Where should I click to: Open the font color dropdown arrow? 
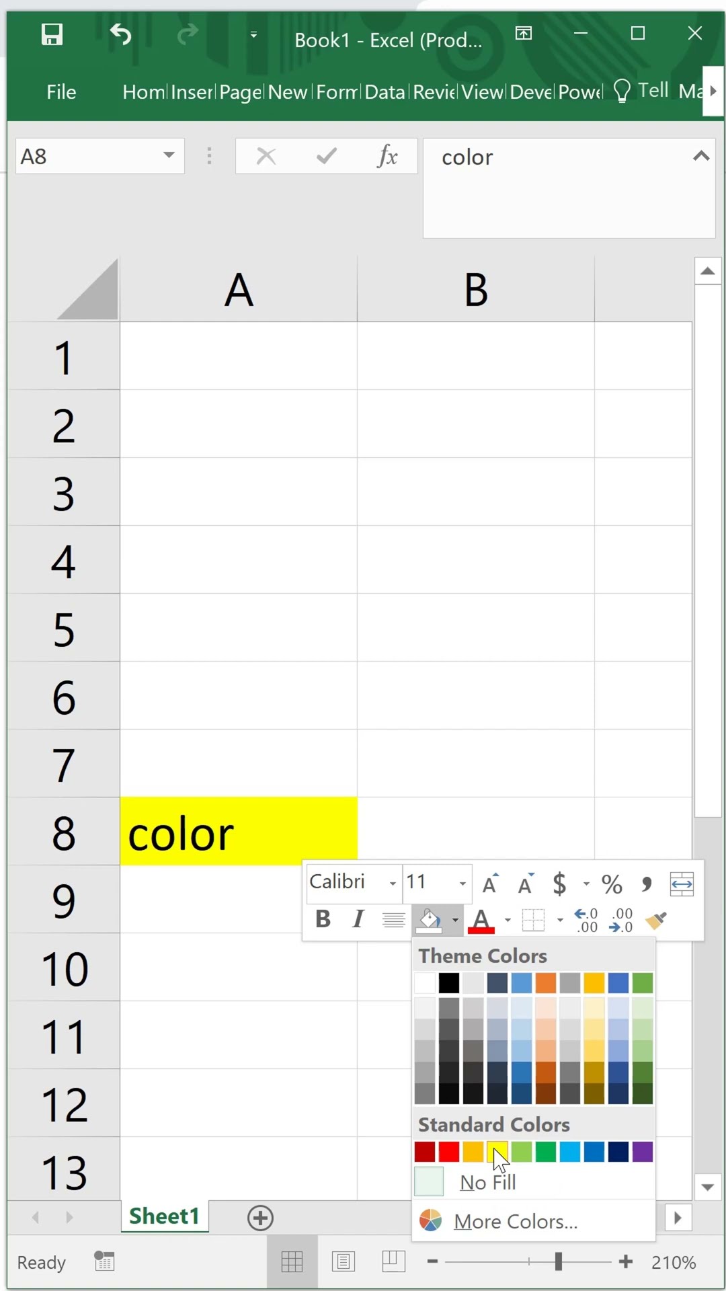click(x=508, y=920)
